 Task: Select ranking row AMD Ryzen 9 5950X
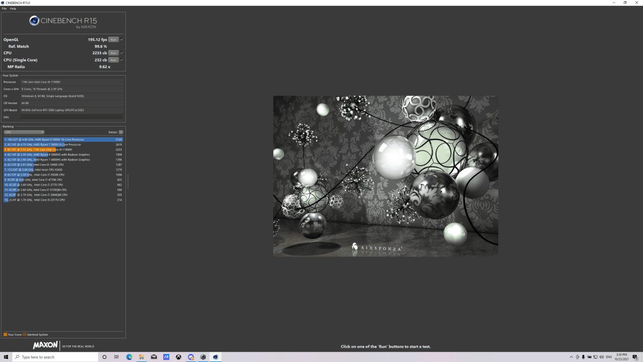tap(63, 139)
